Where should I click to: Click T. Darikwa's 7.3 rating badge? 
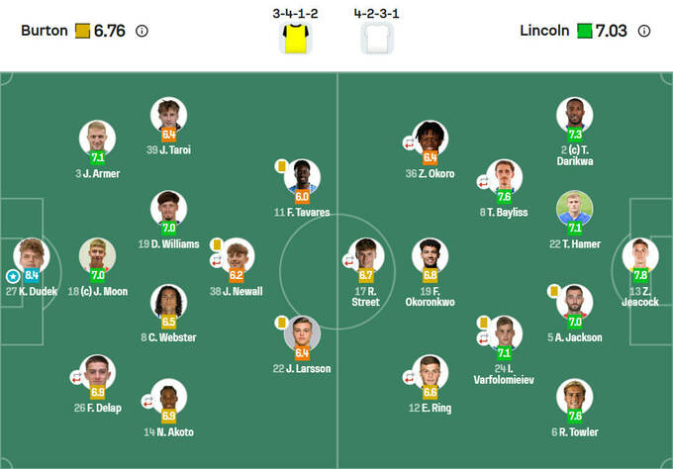(x=575, y=135)
